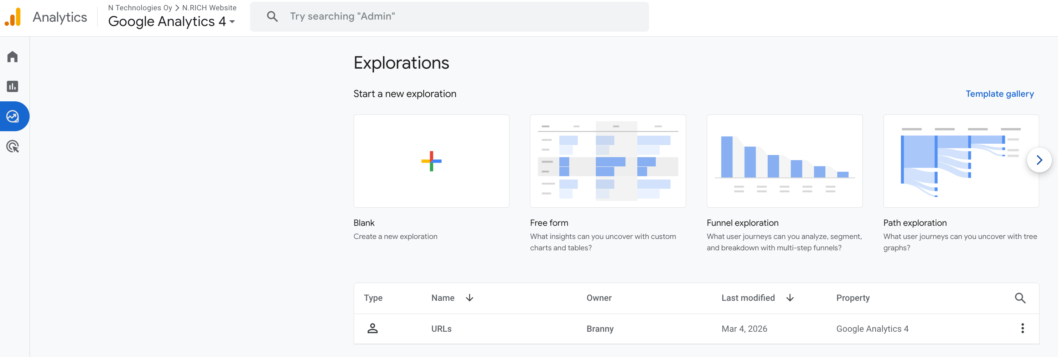Screen dimensions: 1058x357
Task: Click the Analytics product name
Action: tap(60, 17)
